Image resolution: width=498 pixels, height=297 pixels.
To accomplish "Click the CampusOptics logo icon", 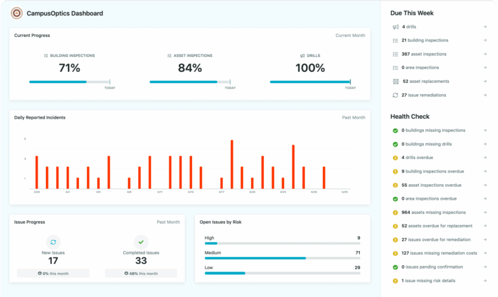I will (x=16, y=14).
